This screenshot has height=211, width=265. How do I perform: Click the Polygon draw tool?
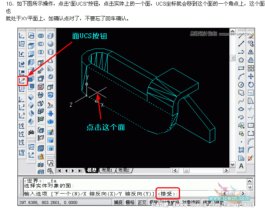[x=241, y=60]
